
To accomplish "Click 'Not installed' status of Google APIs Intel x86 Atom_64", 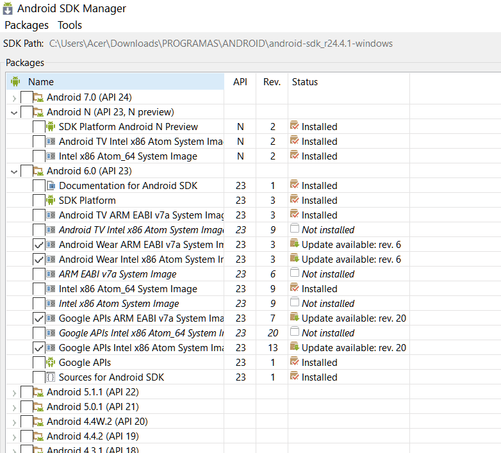I will pos(328,333).
